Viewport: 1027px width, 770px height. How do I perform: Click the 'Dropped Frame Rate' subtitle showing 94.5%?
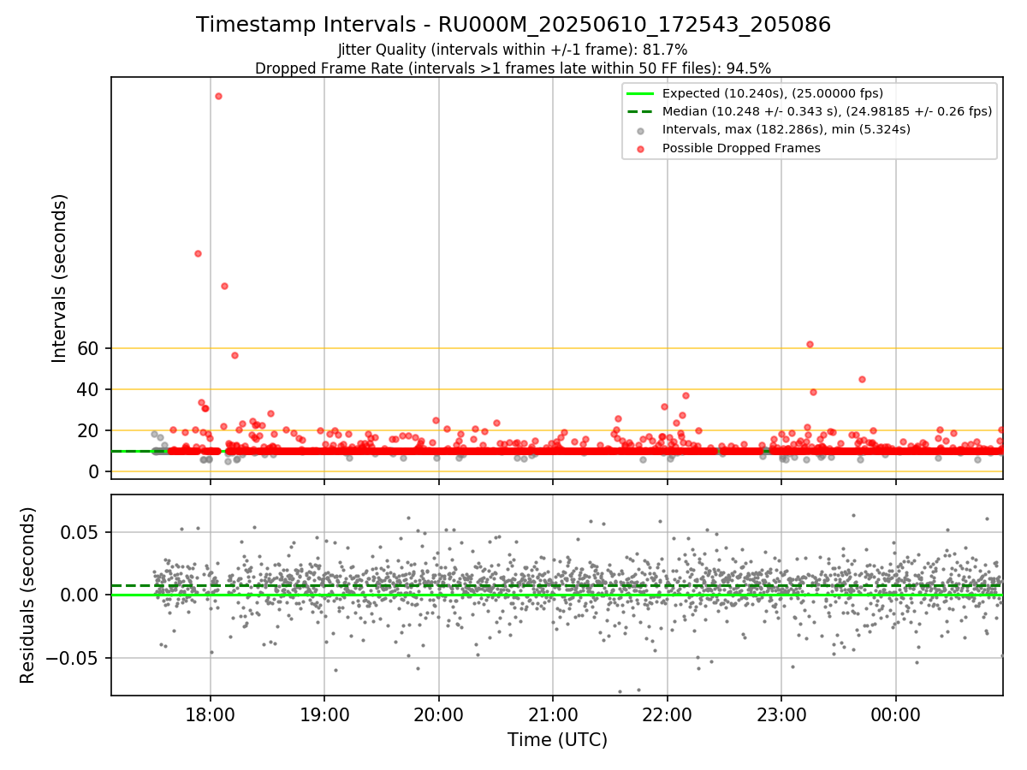pyautogui.click(x=513, y=68)
